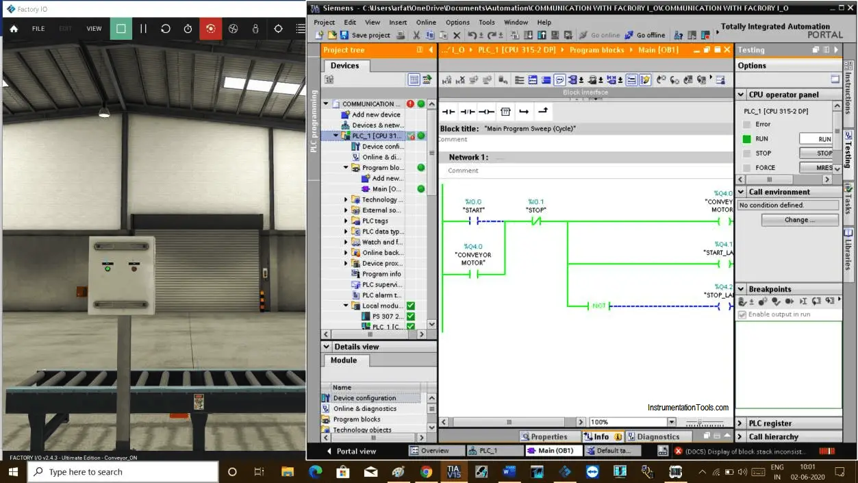The height and width of the screenshot is (483, 858).
Task: Select the first-person camera icon in Factory IO
Action: (255, 29)
